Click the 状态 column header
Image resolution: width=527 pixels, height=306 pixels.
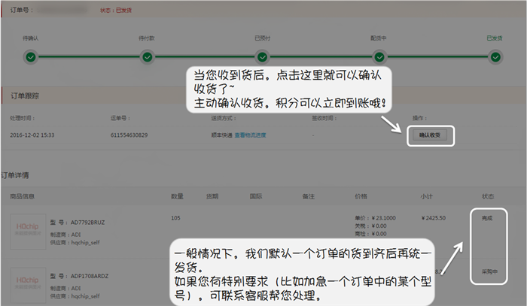point(487,196)
